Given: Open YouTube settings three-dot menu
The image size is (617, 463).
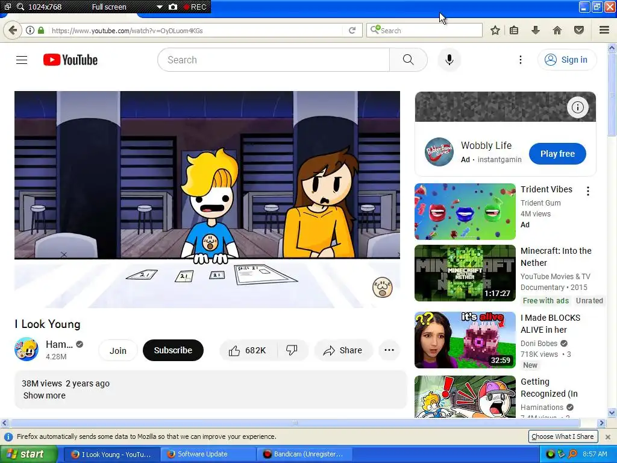Looking at the screenshot, I should [520, 60].
